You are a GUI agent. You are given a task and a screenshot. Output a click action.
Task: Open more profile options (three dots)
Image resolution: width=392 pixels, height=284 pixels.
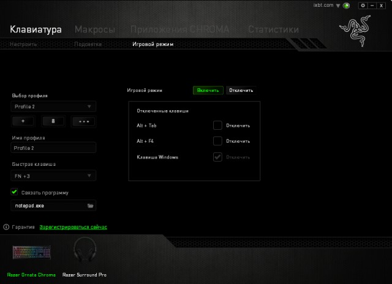[x=84, y=121]
